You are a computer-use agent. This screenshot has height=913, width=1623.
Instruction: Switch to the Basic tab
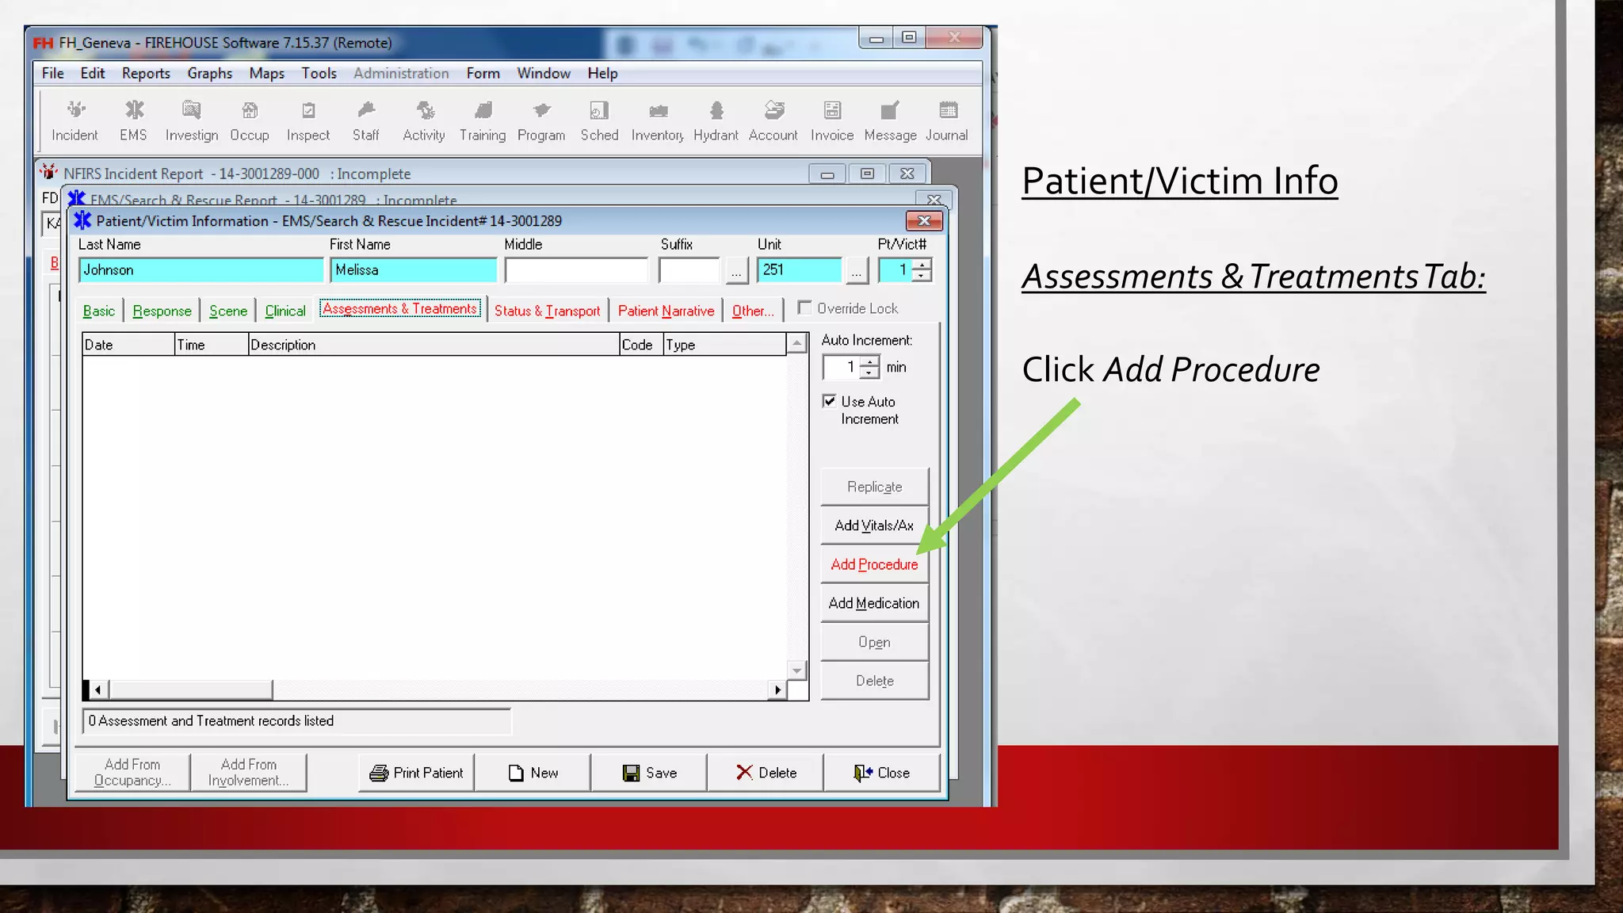99,311
